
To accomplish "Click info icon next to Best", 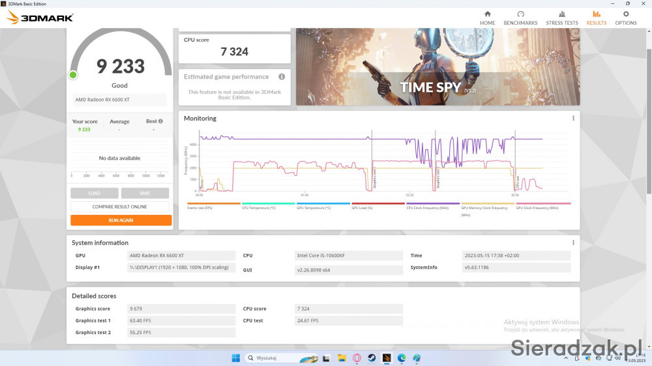I will click(160, 121).
